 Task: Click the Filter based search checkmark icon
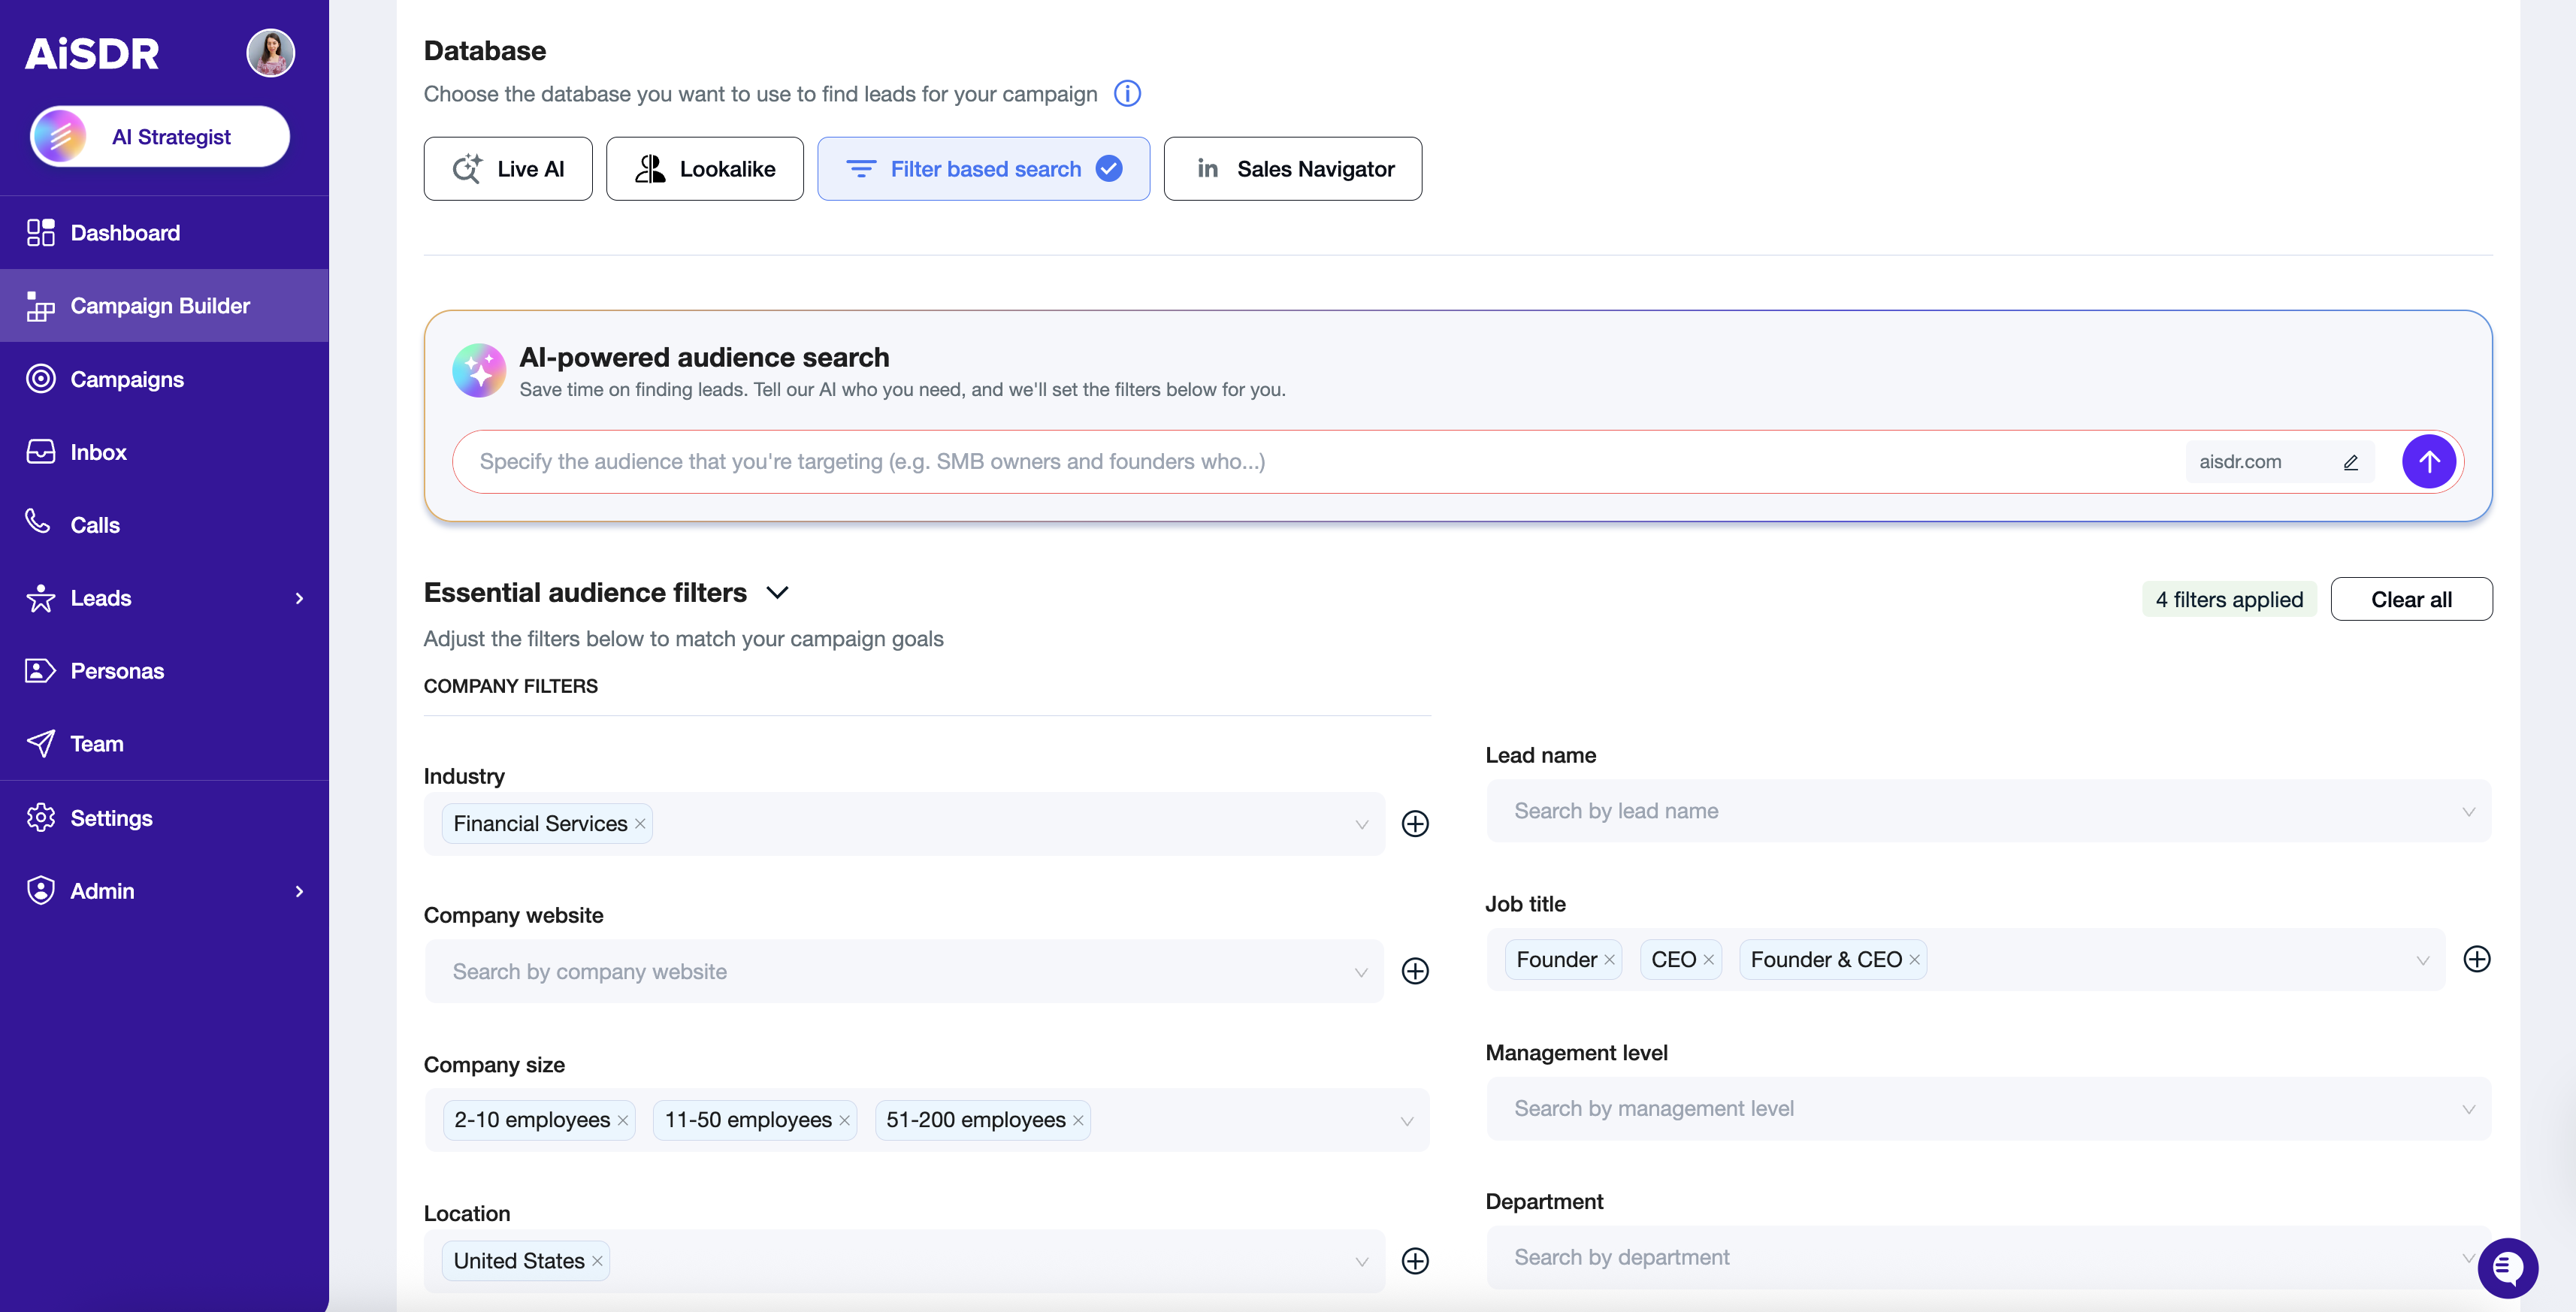pyautogui.click(x=1108, y=168)
